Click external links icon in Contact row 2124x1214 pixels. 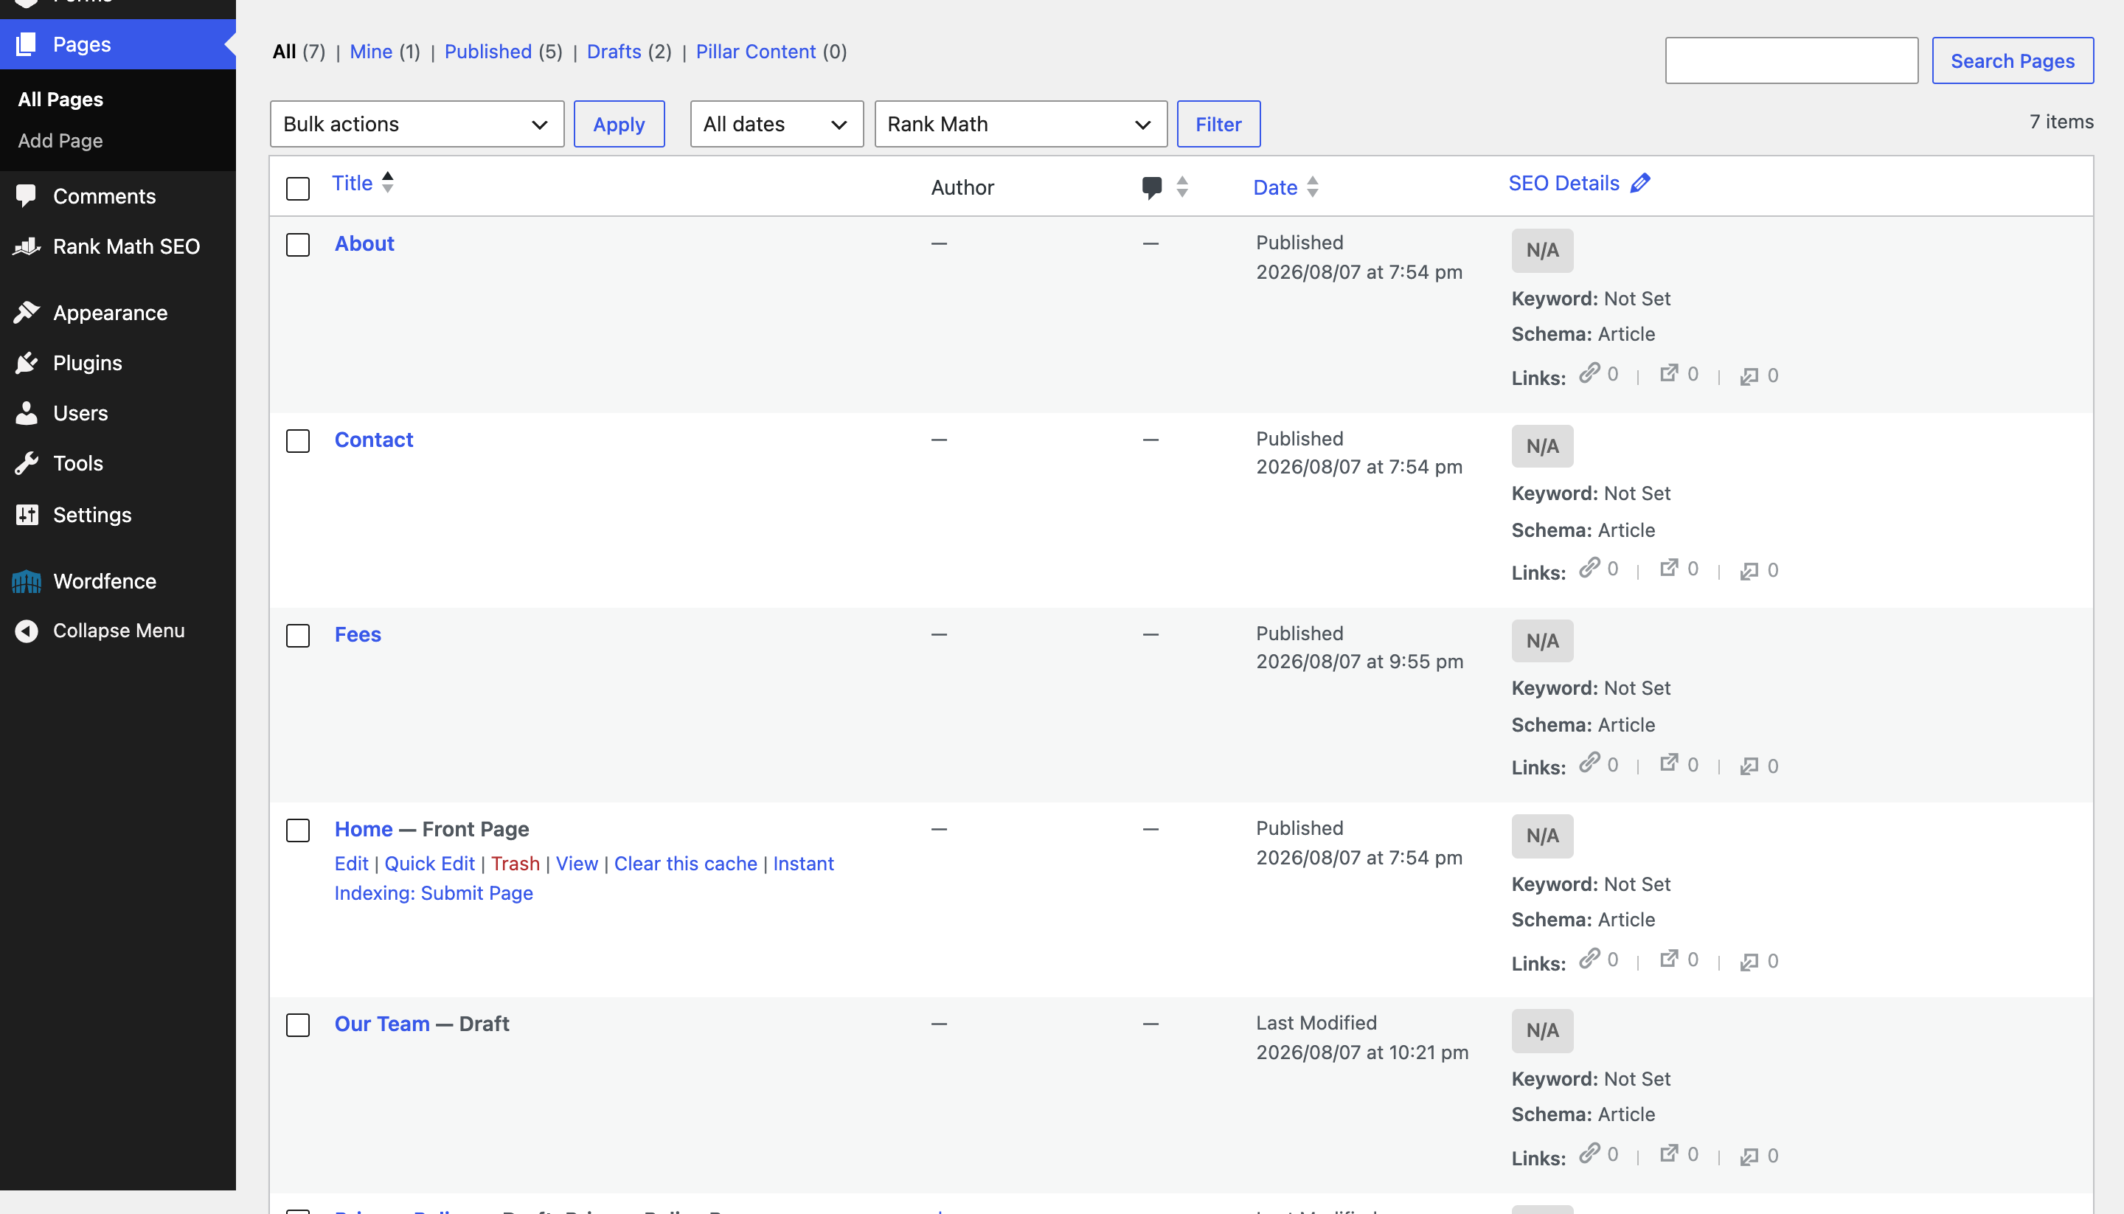[1669, 568]
